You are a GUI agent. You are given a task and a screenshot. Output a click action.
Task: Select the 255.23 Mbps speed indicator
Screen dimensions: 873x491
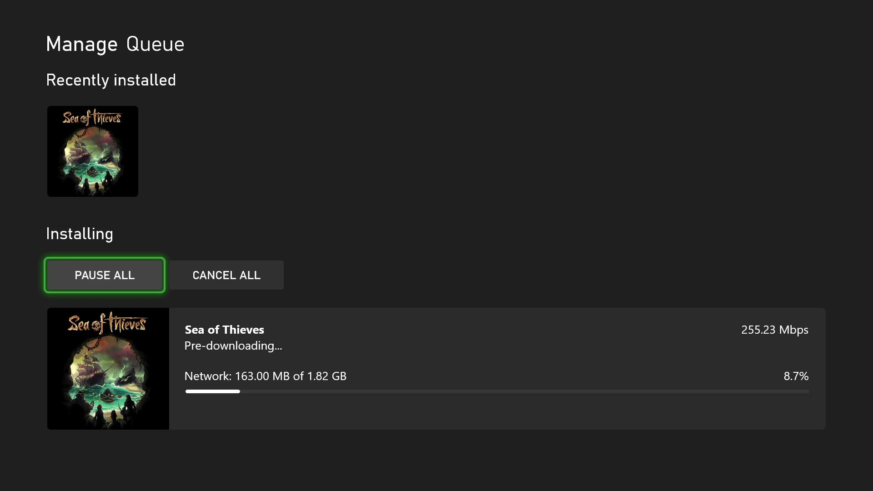(x=774, y=330)
